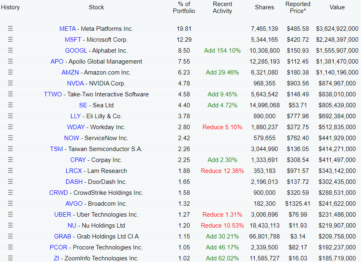The image size is (362, 262).
Task: Open history icon for NVDA row
Action: pos(11,83)
